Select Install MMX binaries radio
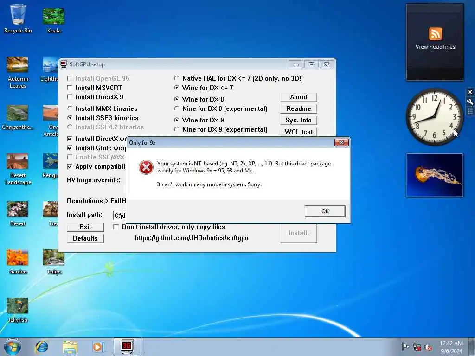The width and height of the screenshot is (475, 356). (70, 108)
